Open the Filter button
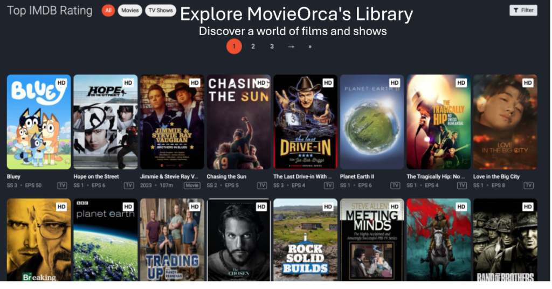 [x=523, y=10]
